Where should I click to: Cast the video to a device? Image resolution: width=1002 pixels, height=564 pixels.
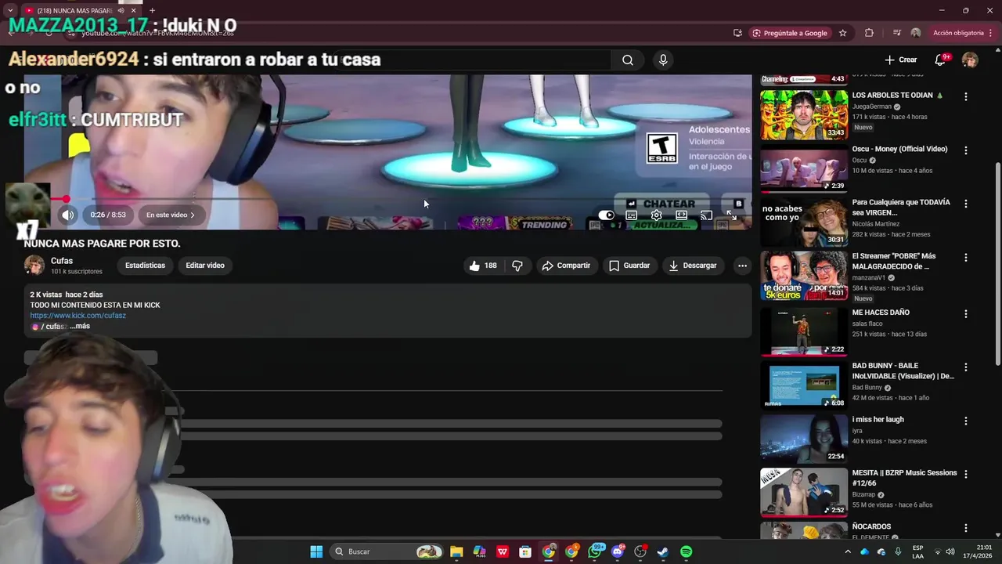click(x=706, y=215)
